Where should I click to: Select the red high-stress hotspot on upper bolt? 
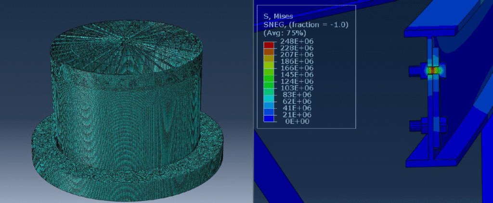pos(434,71)
